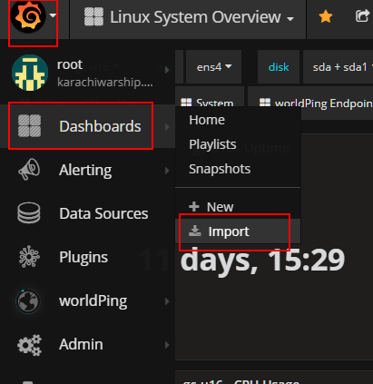This screenshot has height=384, width=373.
Task: Click the root user avatar
Action: [x=30, y=73]
